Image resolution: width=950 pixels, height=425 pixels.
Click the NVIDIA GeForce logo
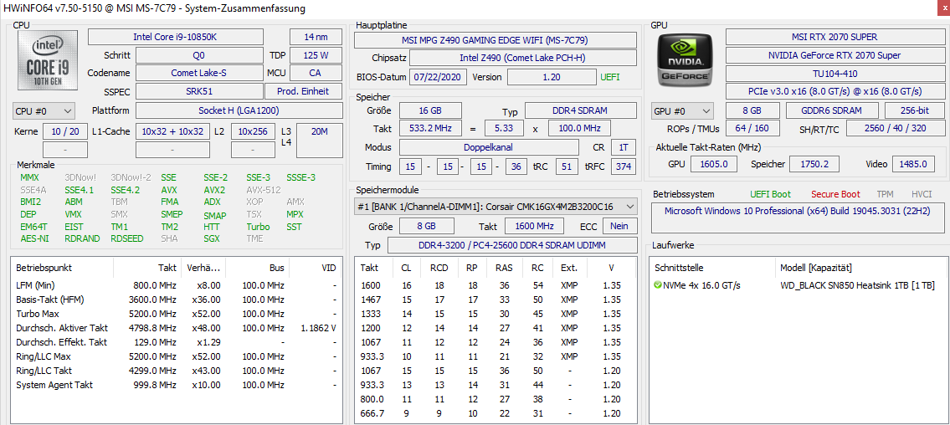point(686,59)
